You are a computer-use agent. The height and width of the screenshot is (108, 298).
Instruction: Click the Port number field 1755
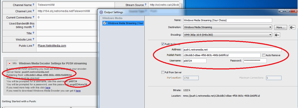[191, 78]
